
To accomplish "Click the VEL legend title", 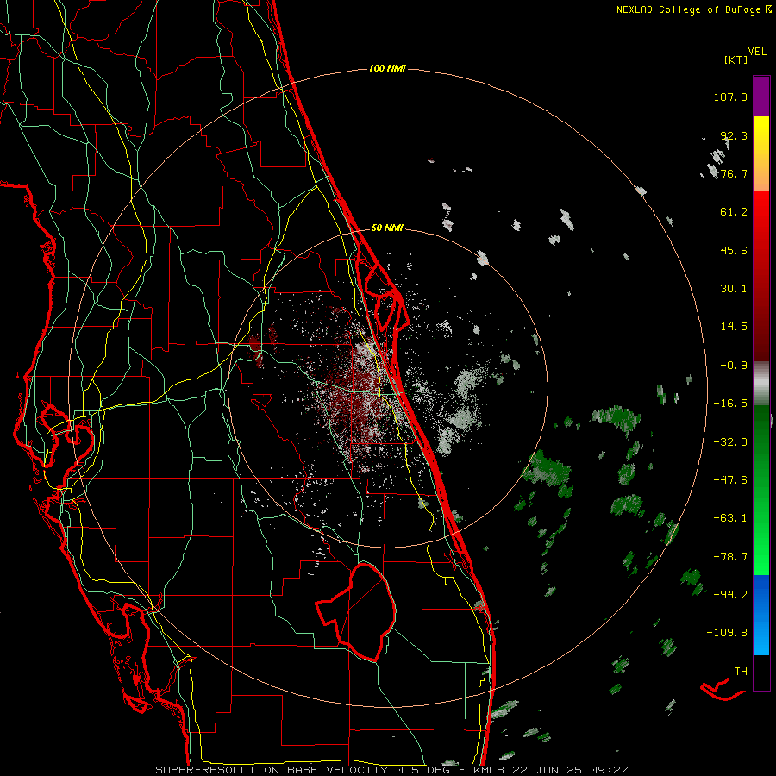I will click(x=757, y=51).
